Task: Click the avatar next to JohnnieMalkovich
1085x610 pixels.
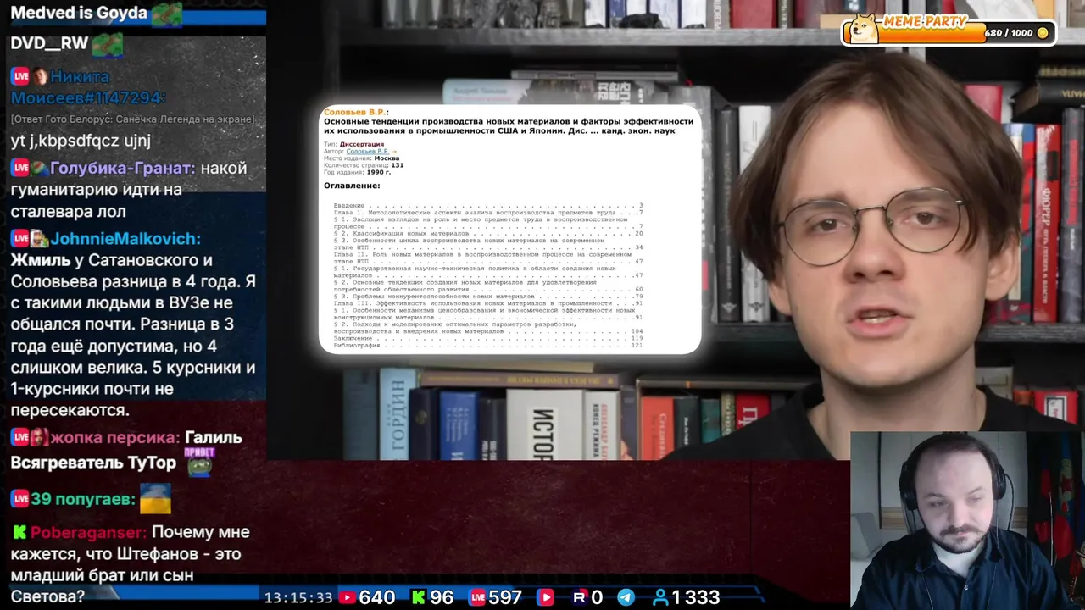Action: (40, 239)
